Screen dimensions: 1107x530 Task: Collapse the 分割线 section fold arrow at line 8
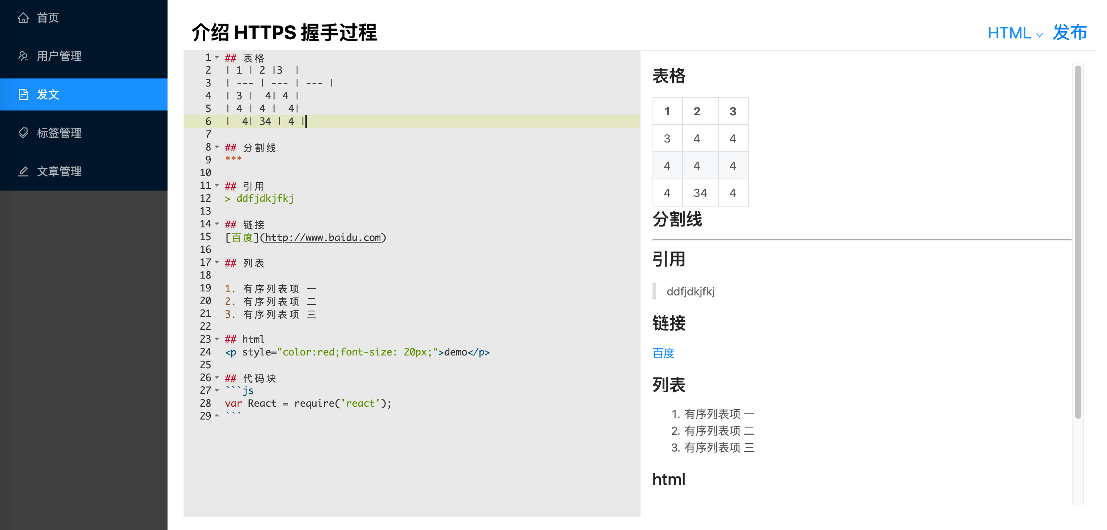[217, 147]
